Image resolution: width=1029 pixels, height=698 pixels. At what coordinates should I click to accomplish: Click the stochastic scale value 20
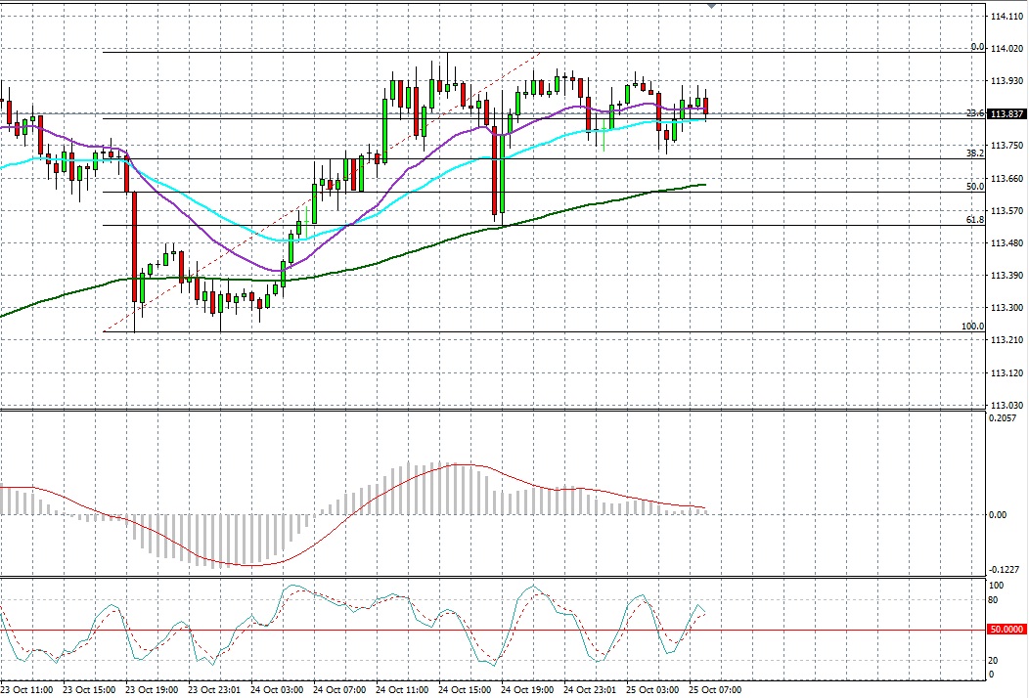point(994,661)
